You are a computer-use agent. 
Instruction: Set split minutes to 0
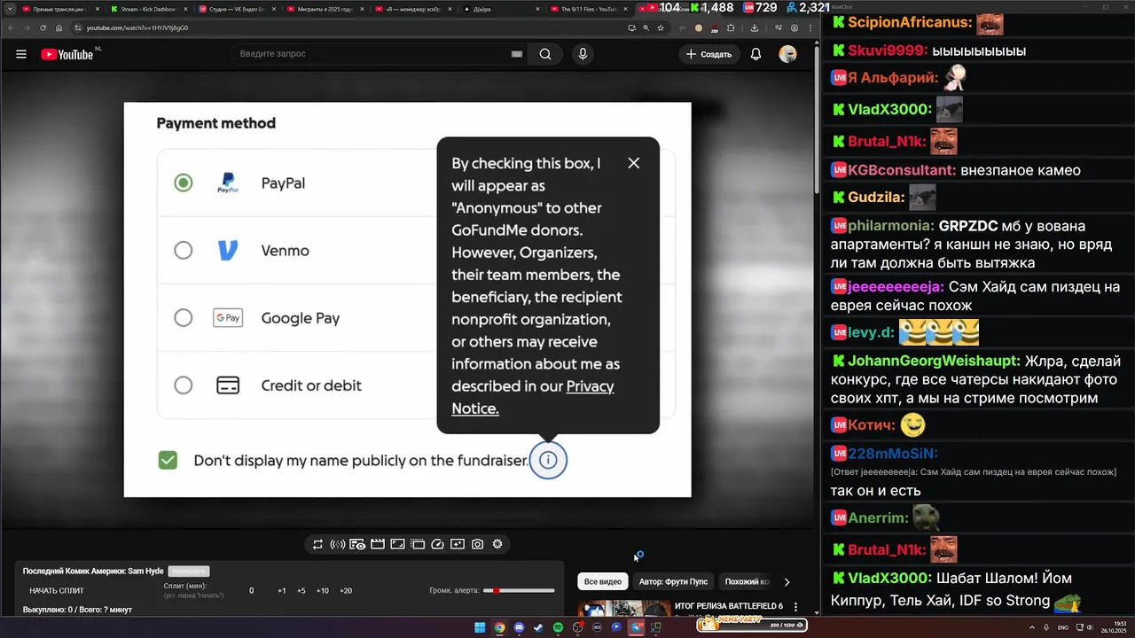(x=251, y=590)
